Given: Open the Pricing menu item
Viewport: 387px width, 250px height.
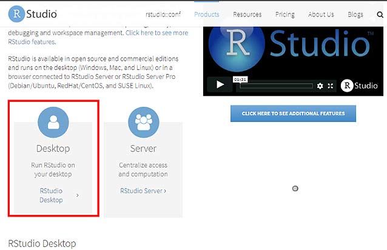Looking at the screenshot, I should coord(285,15).
